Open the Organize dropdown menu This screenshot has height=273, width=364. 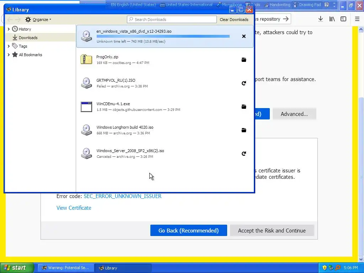point(38,20)
